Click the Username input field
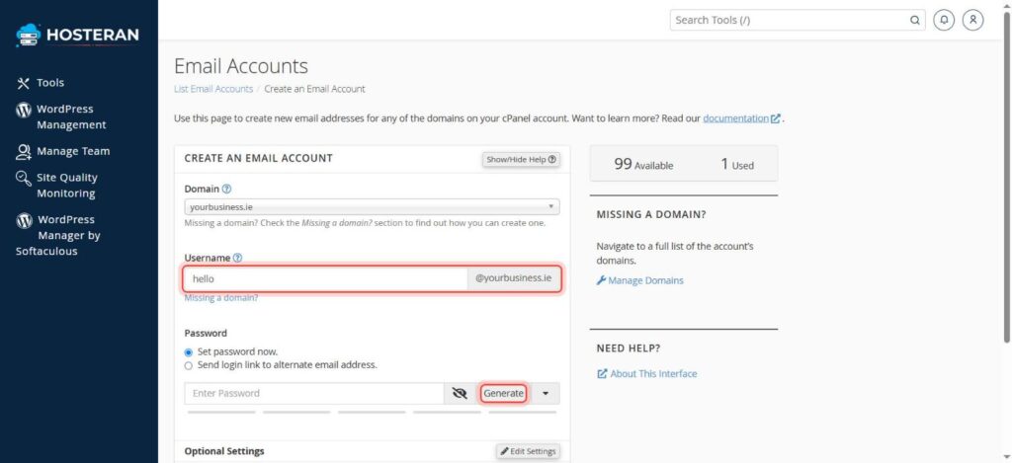 click(326, 279)
